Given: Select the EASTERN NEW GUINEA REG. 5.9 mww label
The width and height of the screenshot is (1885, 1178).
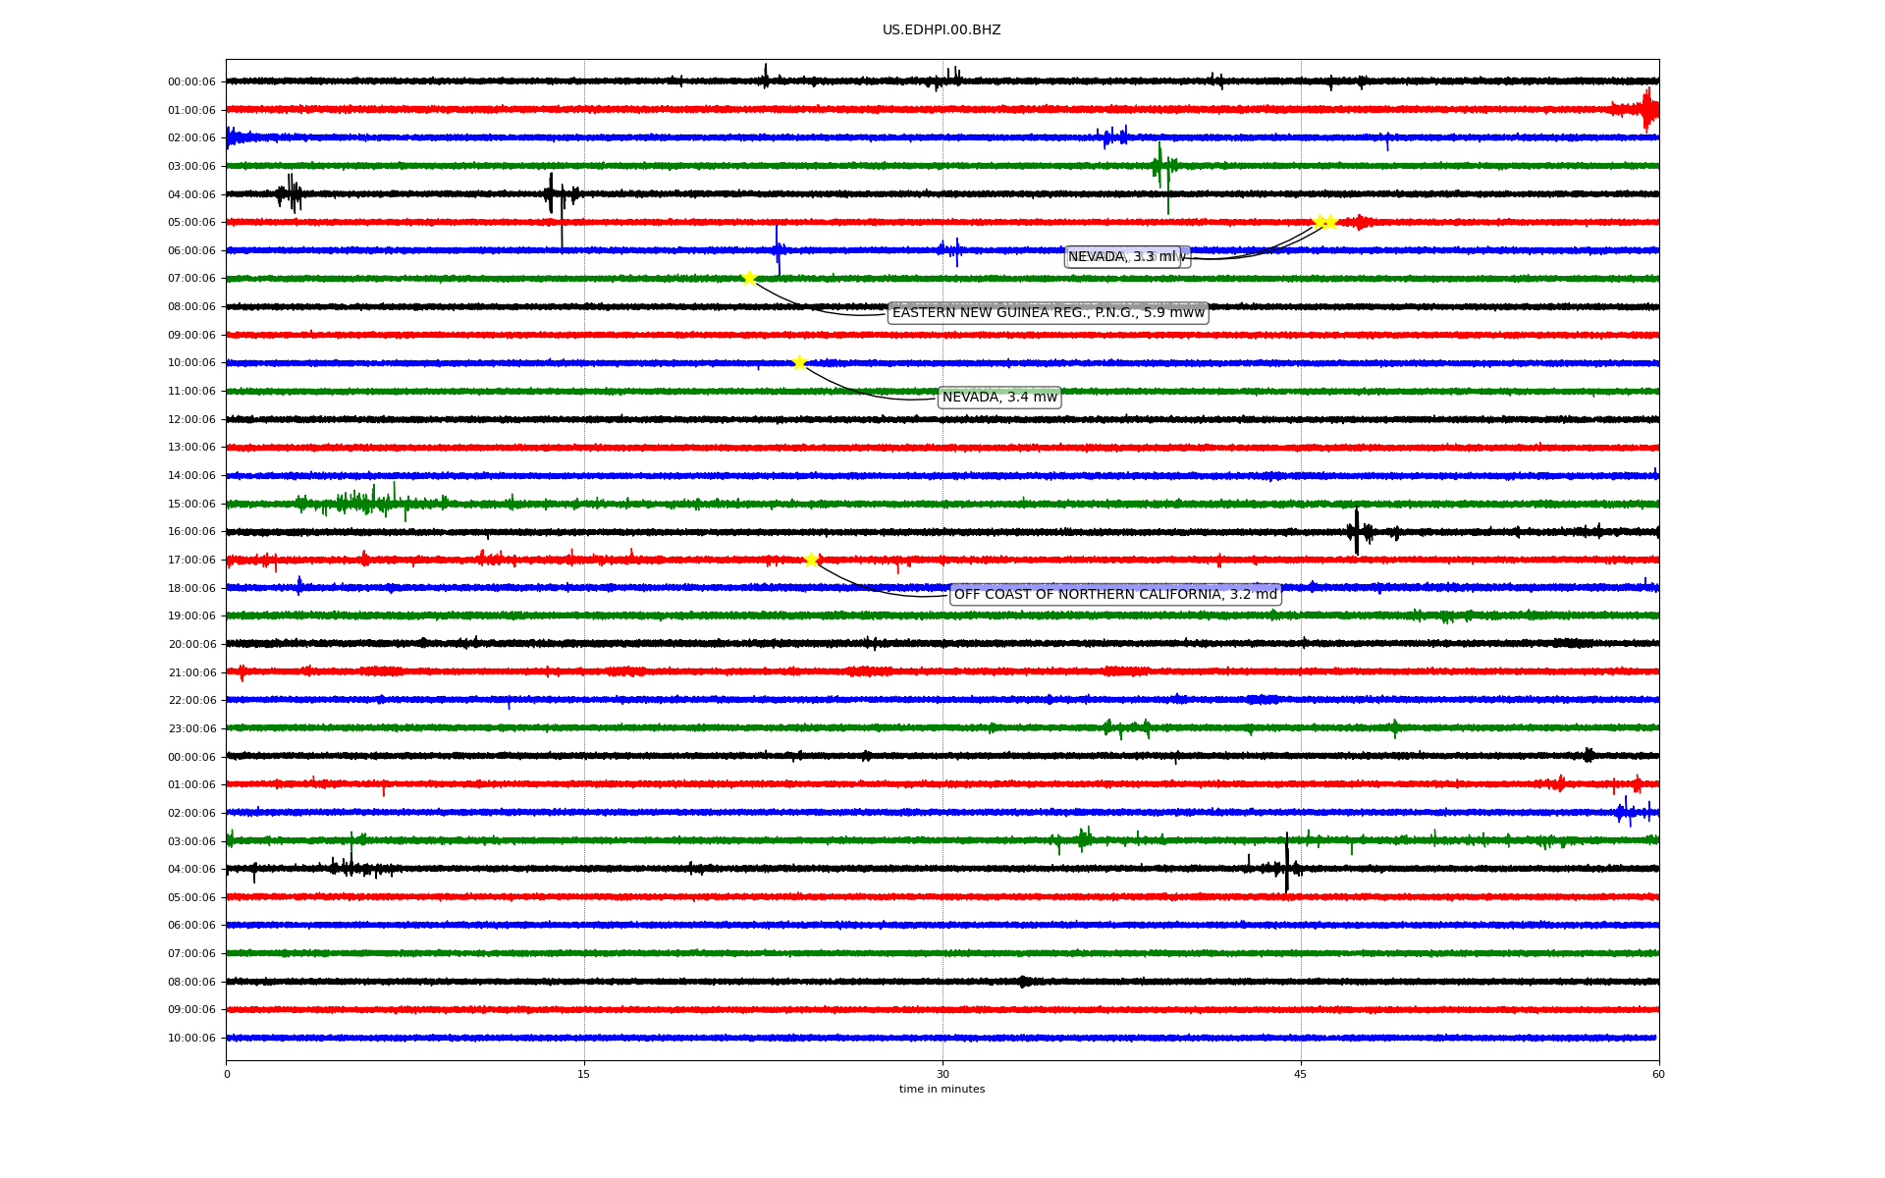Looking at the screenshot, I should coord(1048,313).
